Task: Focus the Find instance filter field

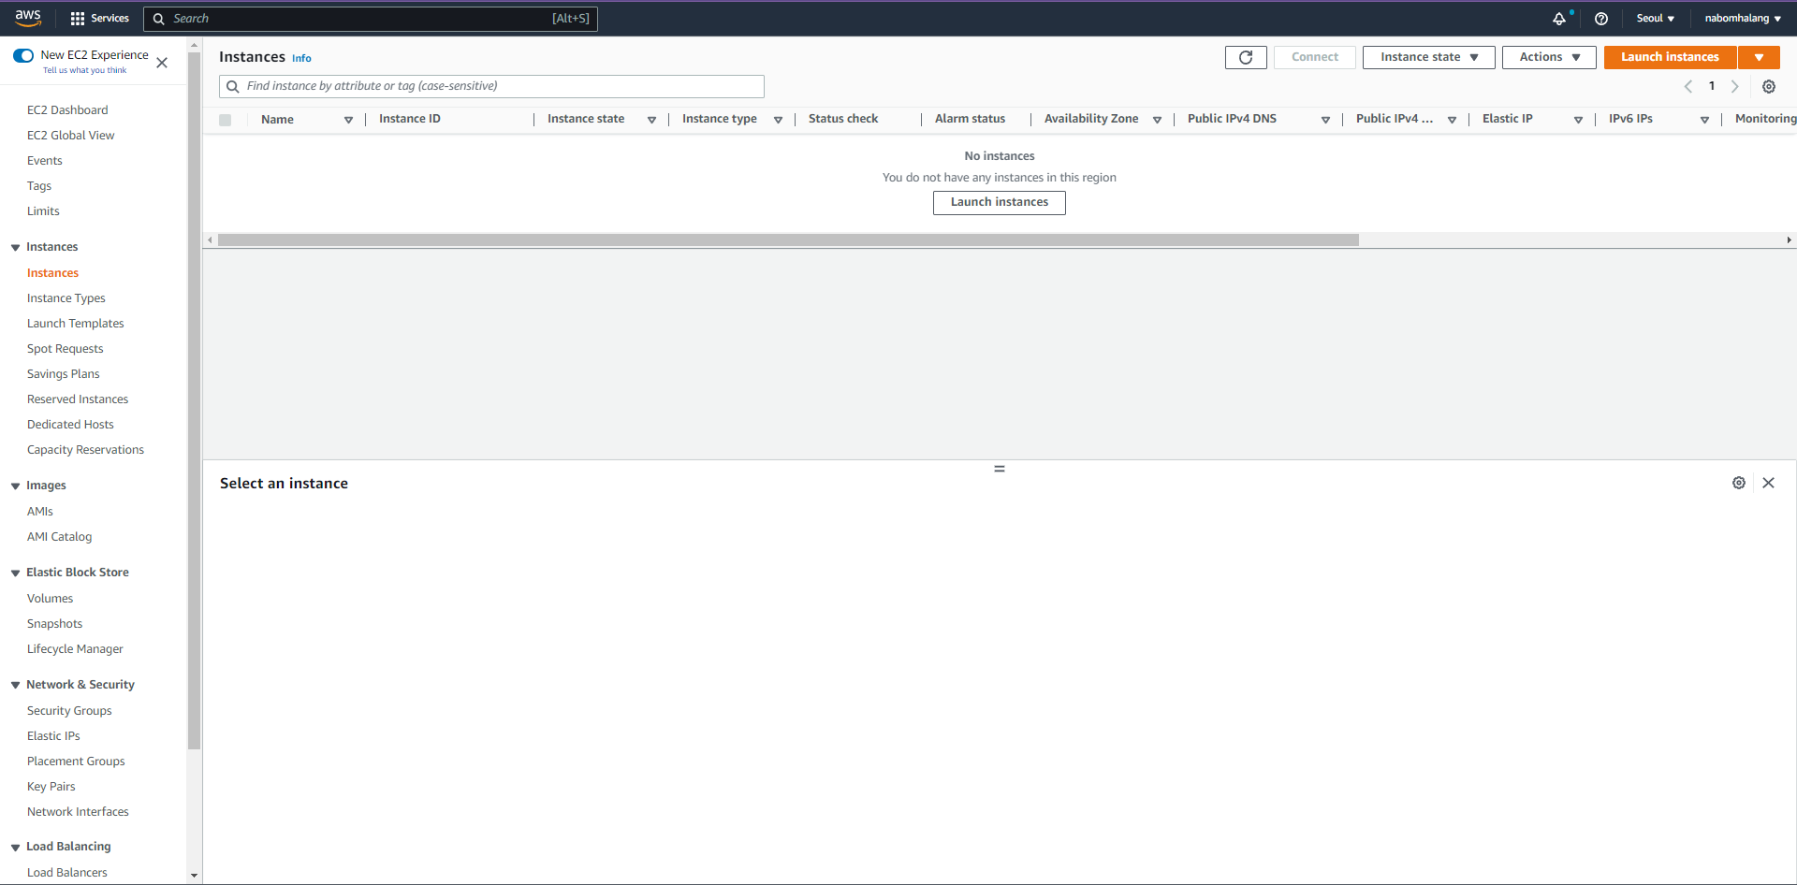Action: coord(491,86)
